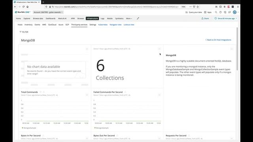This screenshot has width=253, height=142.
Task: Click the Share button
Action: coord(205,19)
